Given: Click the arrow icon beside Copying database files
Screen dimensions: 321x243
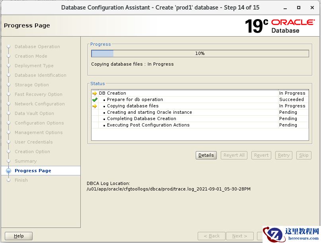Looking at the screenshot, I should click(95, 106).
